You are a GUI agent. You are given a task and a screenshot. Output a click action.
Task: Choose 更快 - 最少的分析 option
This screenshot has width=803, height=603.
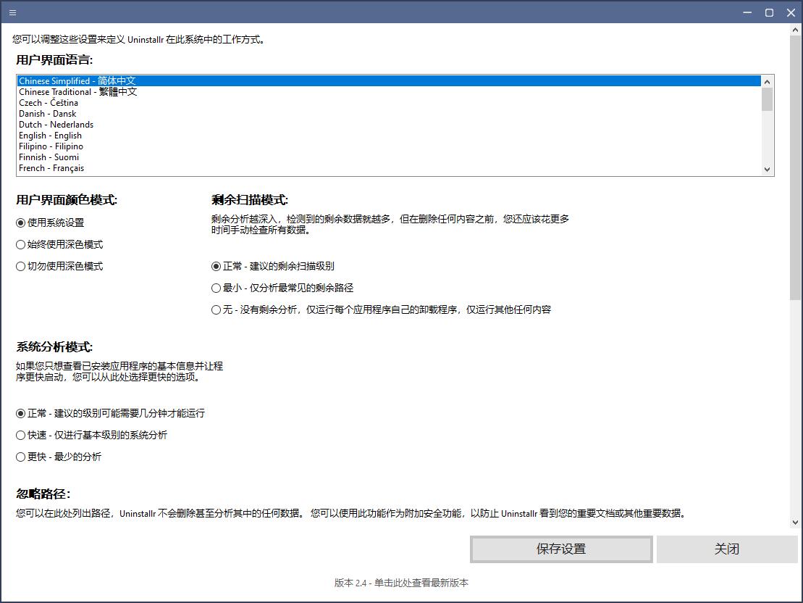pos(59,457)
